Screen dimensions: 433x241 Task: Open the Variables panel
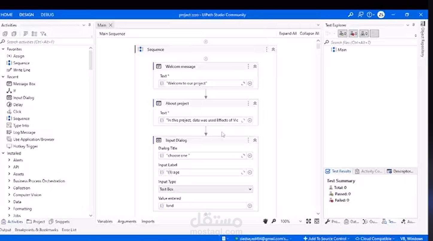(105, 221)
